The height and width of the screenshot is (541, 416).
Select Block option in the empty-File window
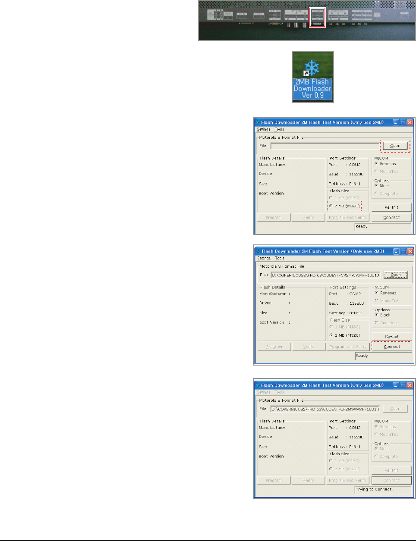(x=382, y=186)
